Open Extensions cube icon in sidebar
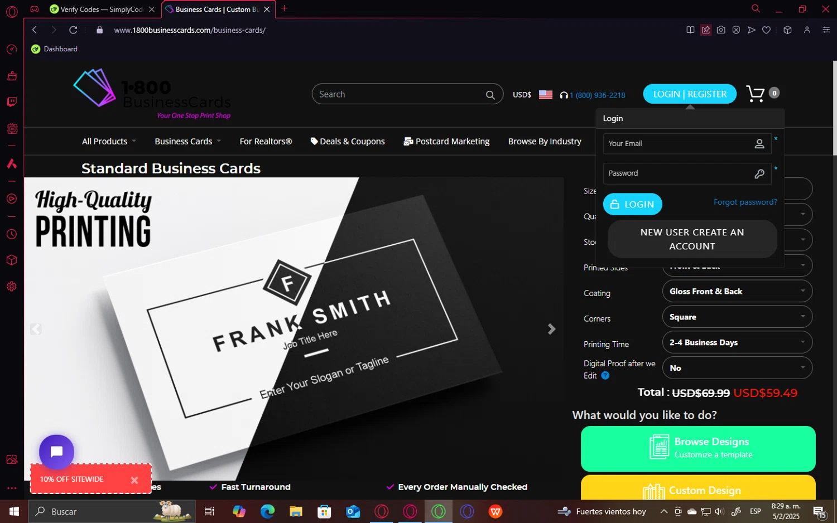This screenshot has height=523, width=837. 12,260
